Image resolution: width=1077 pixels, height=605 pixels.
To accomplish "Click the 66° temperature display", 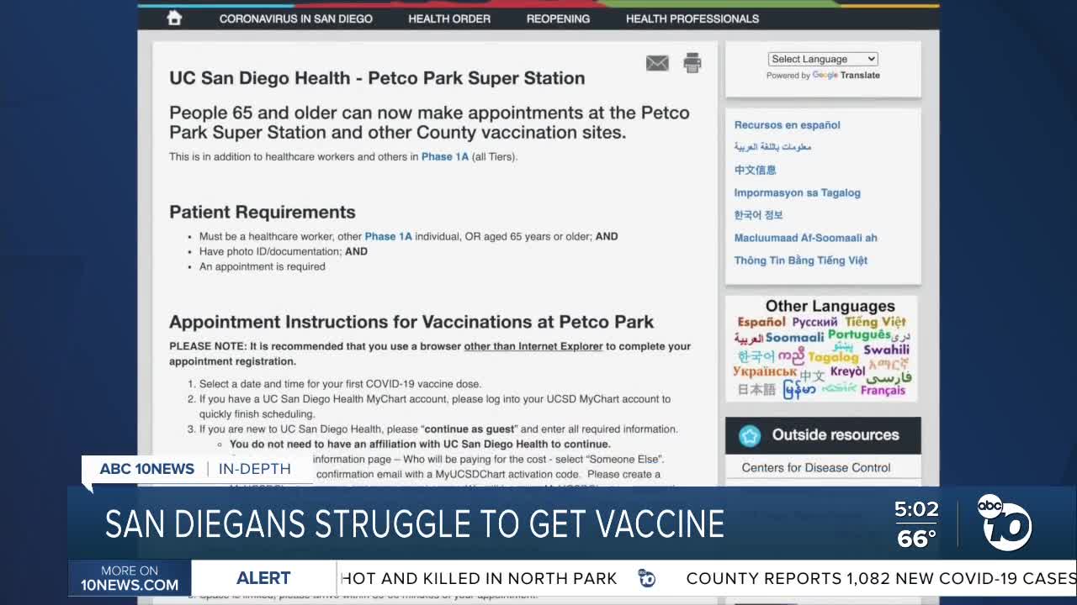I will pos(916,538).
